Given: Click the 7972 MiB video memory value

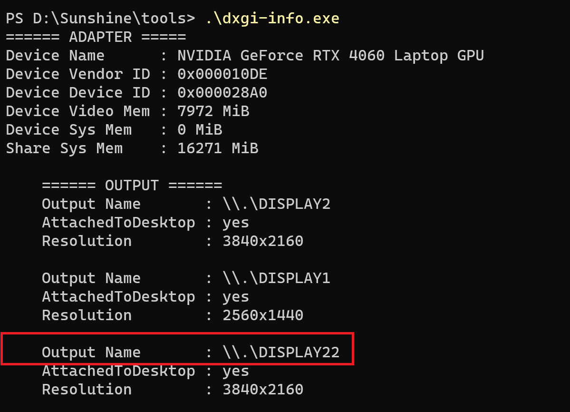Looking at the screenshot, I should (213, 111).
